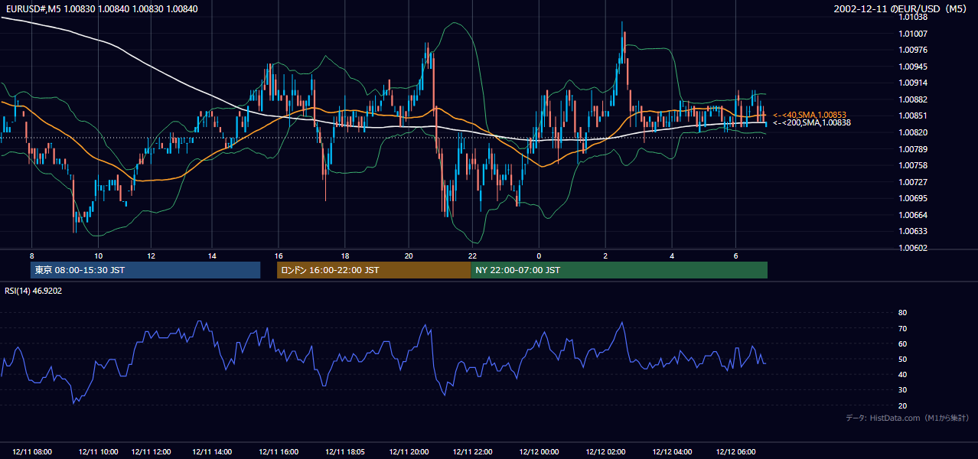Screen dimensions: 978x459
Task: Click price axis value 1.01007
Action: click(x=913, y=34)
